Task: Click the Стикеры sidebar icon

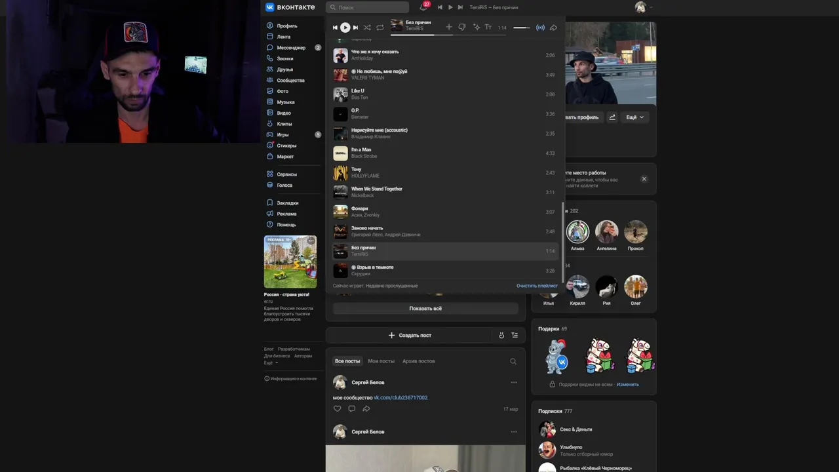Action: [x=270, y=146]
